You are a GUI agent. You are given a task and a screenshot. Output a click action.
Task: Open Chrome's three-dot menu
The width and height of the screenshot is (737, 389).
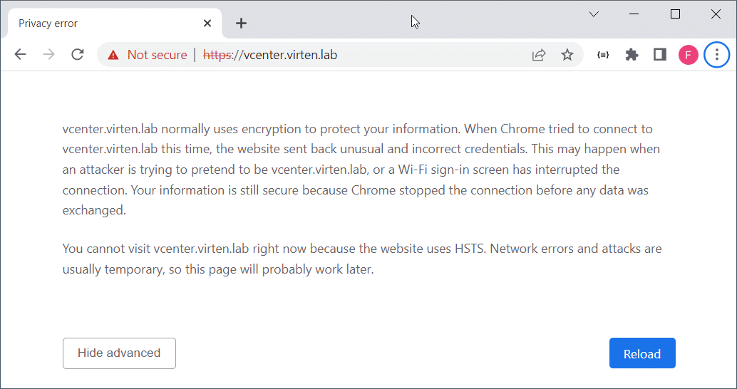pos(717,55)
